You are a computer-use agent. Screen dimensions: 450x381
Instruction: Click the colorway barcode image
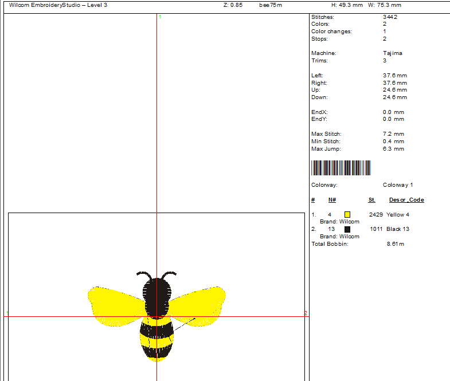[341, 168]
